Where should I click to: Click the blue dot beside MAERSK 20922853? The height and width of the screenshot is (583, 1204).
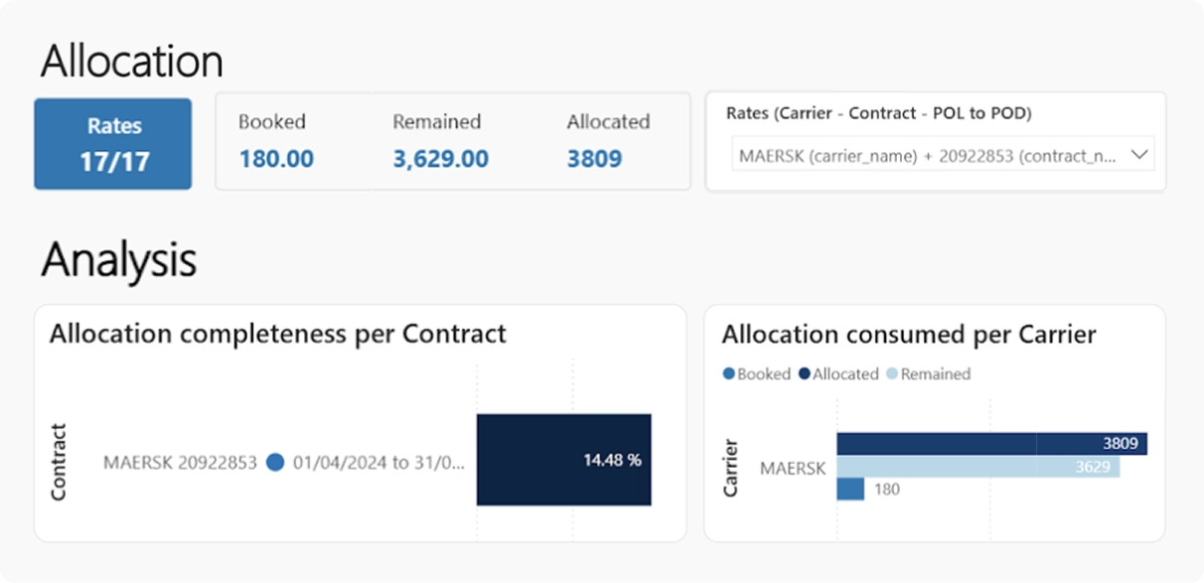(x=275, y=461)
